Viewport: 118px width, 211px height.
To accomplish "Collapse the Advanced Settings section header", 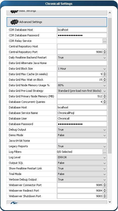I will (57, 22).
